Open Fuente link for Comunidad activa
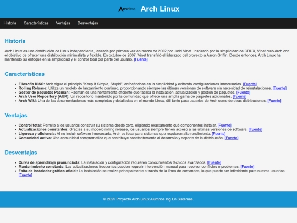 232,138
